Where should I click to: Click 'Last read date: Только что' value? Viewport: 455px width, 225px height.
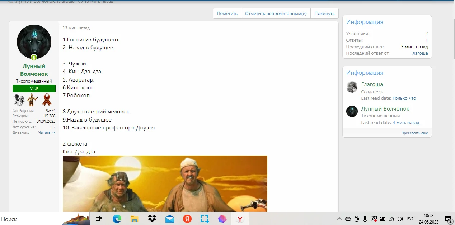404,98
